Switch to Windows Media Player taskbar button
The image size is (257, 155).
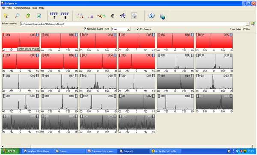pyautogui.click(x=37, y=151)
